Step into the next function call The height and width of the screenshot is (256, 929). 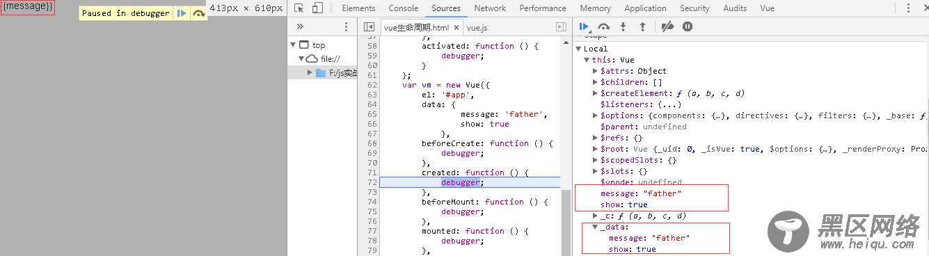[x=623, y=26]
